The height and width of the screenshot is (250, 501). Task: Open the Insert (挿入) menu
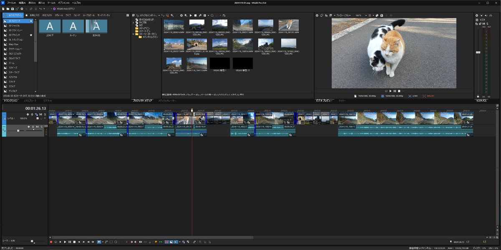click(x=42, y=3)
